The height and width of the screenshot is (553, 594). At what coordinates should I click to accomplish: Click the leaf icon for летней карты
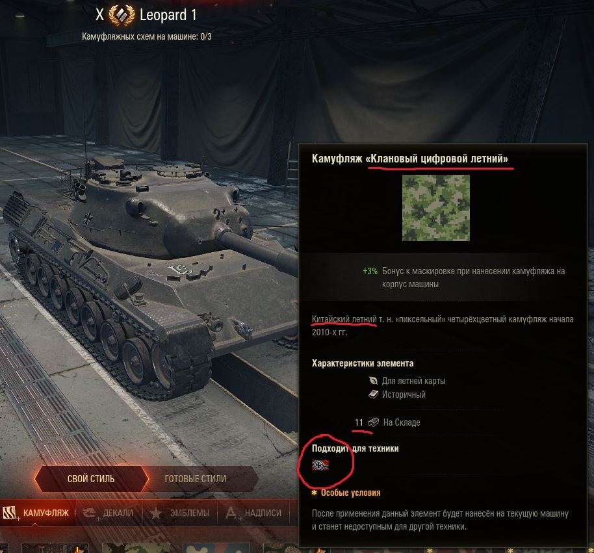click(373, 380)
